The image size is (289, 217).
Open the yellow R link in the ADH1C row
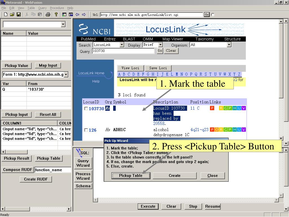(221, 129)
